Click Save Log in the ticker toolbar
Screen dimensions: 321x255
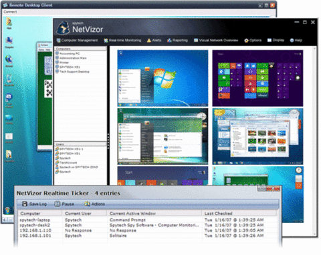click(34, 204)
